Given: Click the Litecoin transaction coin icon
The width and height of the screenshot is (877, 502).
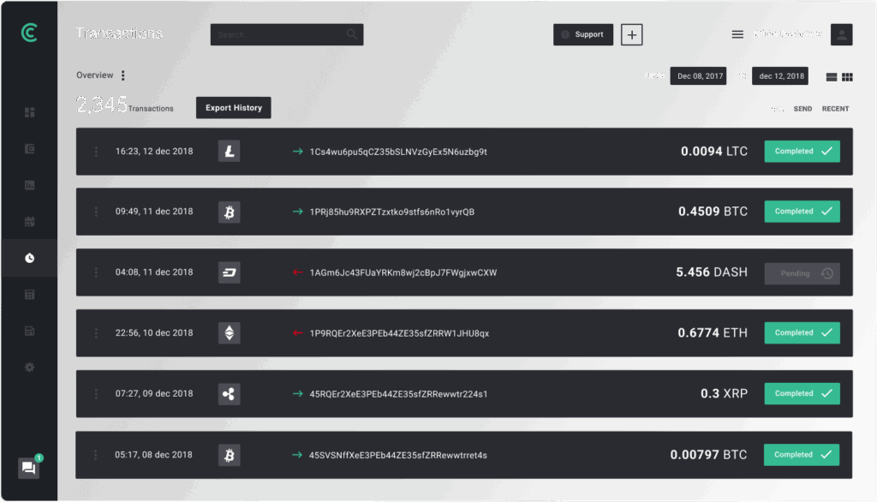Looking at the screenshot, I should pos(229,152).
